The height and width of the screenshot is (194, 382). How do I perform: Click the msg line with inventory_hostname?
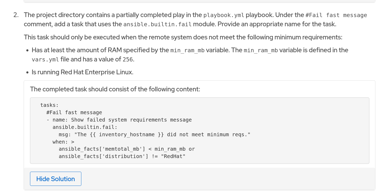[x=154, y=135]
